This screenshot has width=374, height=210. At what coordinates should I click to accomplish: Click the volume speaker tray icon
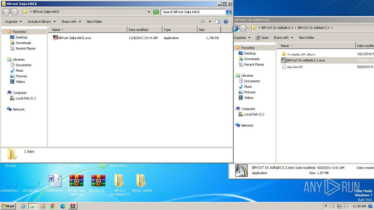point(332,206)
